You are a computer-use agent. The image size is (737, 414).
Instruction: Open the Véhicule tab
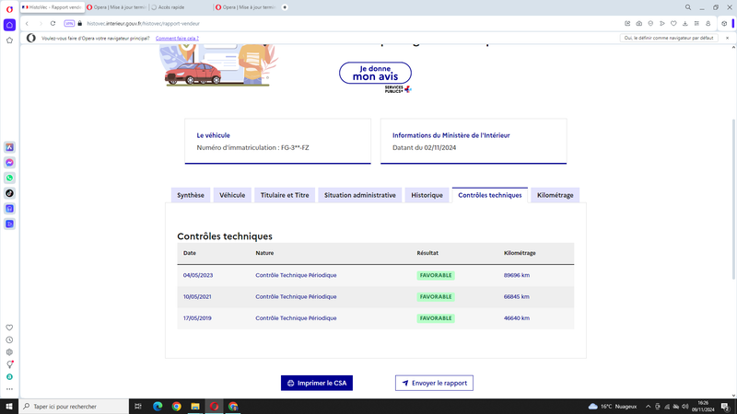[232, 195]
